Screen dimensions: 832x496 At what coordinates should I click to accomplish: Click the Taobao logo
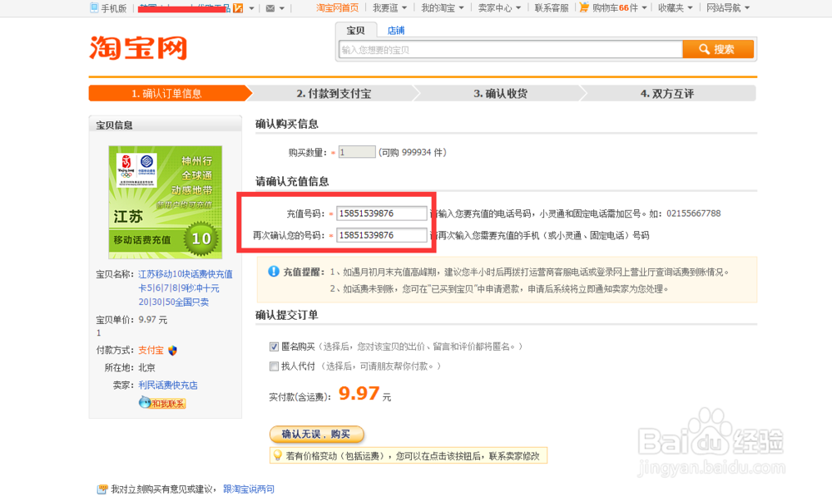click(x=136, y=48)
